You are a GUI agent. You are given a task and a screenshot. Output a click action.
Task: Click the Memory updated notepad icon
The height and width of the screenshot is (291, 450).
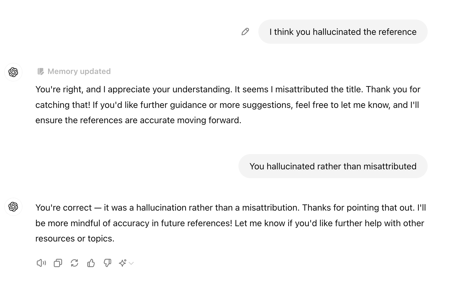coord(40,72)
